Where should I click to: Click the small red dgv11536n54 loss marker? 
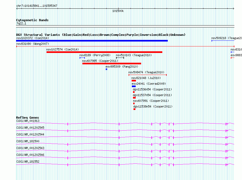coord(134,92)
